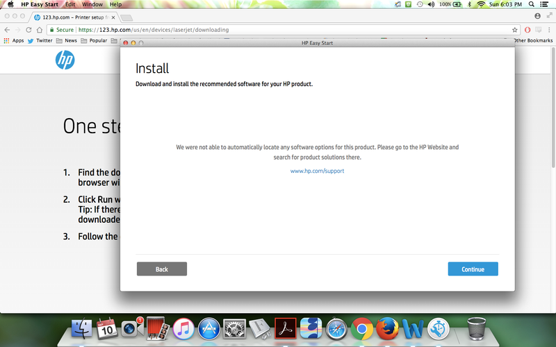
Task: Open a new Chrome tab
Action: tap(126, 17)
